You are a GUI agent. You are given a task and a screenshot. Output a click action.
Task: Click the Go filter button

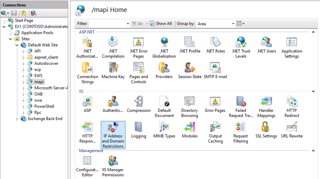point(137,24)
